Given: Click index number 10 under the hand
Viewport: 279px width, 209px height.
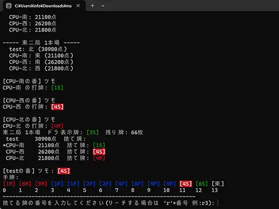Looking at the screenshot, I should click(x=166, y=190).
